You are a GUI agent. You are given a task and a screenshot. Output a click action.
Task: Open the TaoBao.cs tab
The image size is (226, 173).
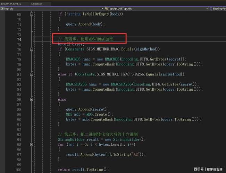36,3
